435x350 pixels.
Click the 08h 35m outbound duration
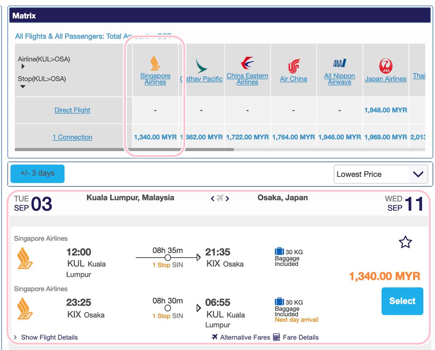click(x=168, y=250)
